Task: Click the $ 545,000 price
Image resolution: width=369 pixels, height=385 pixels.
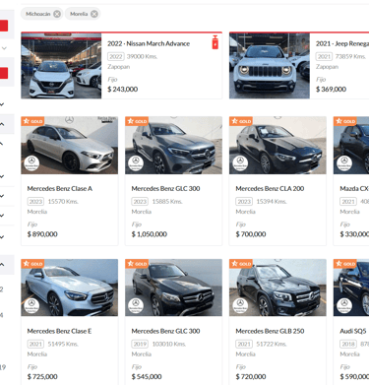Action: [147, 377]
